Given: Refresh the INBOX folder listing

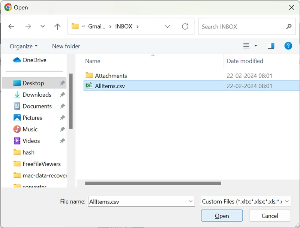Looking at the screenshot, I should pyautogui.click(x=185, y=27).
